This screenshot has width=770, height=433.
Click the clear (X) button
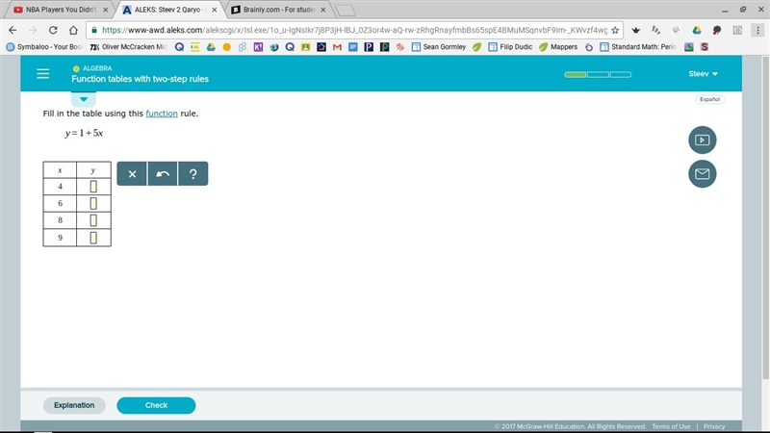(132, 174)
